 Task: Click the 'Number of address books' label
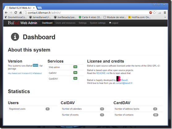coord(127,109)
